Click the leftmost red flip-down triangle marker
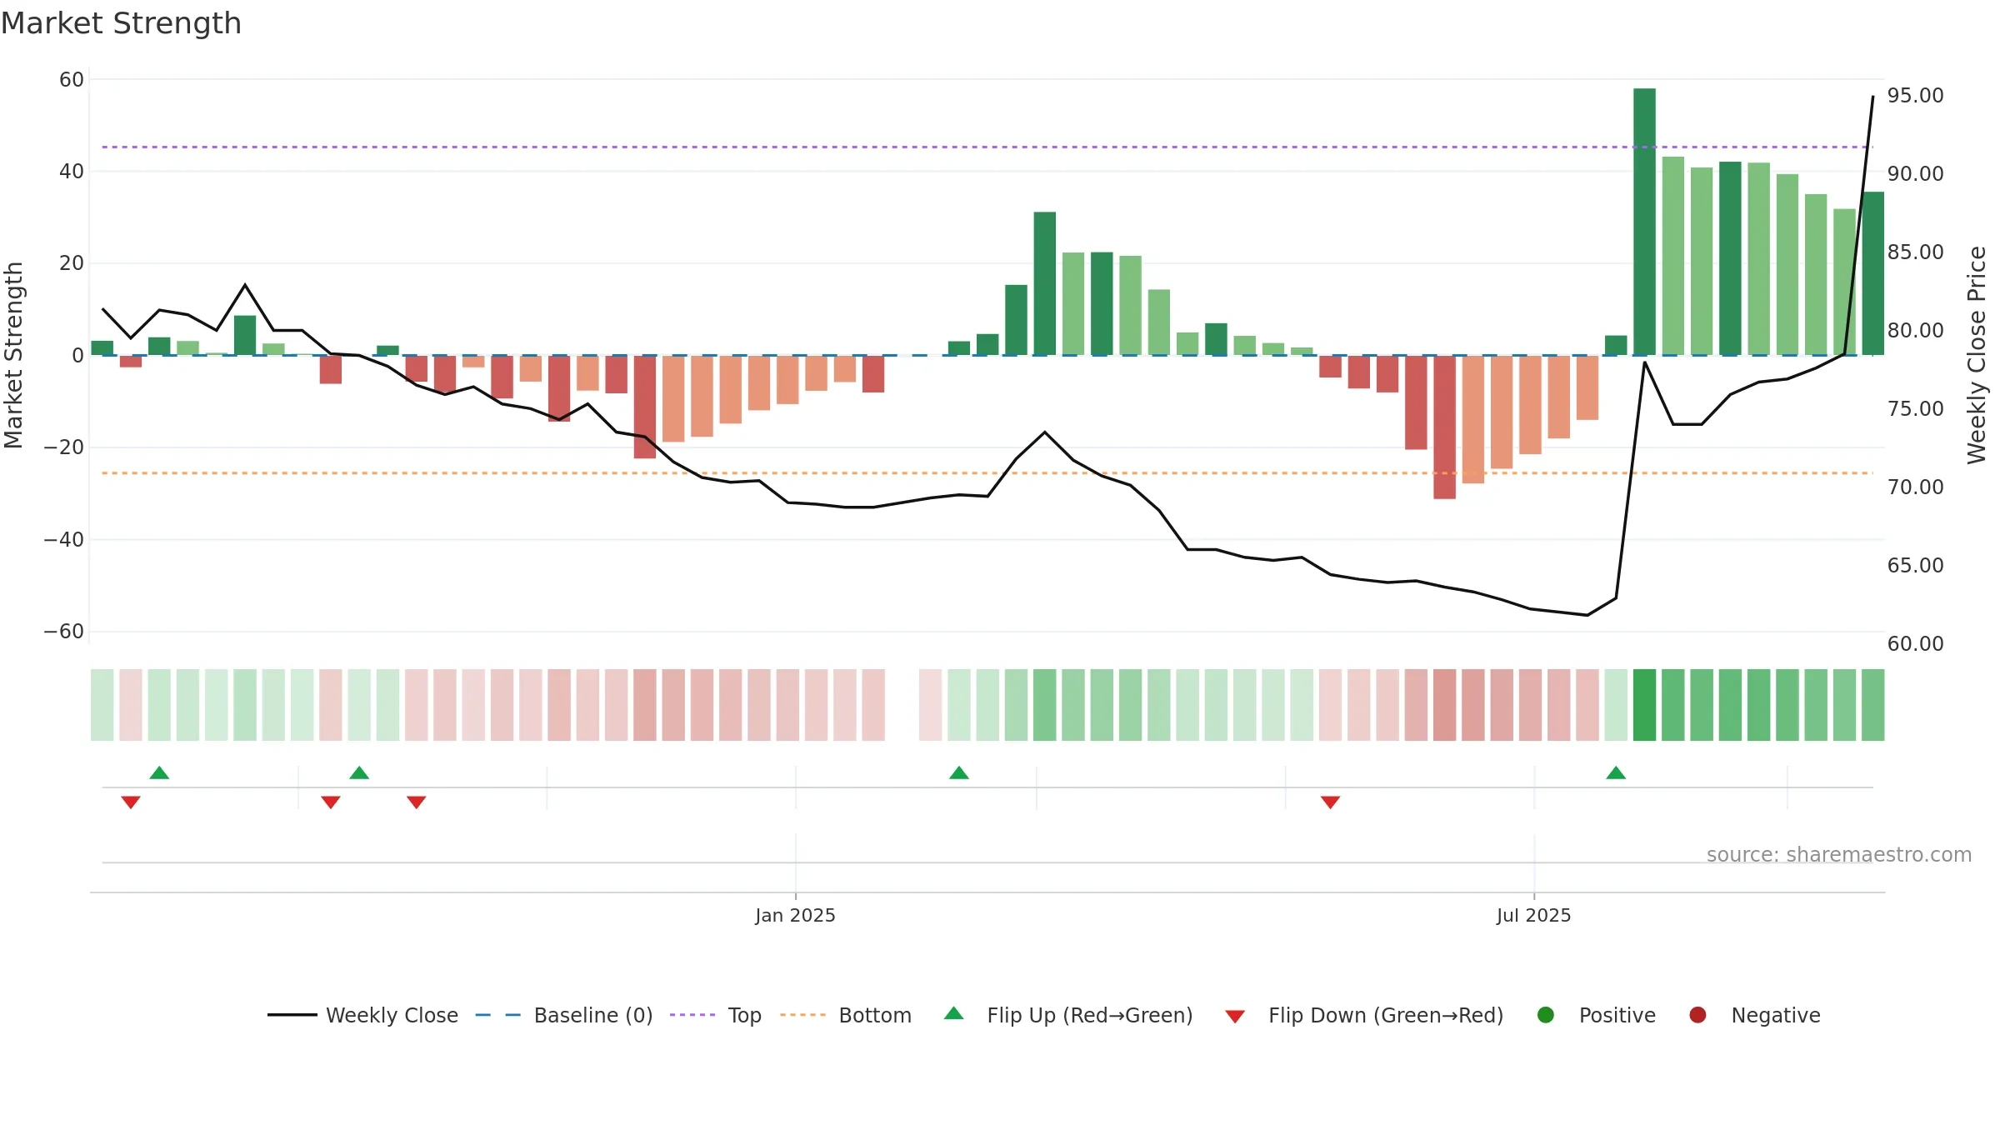Viewport: 2000px width, 1125px height. pos(131,802)
